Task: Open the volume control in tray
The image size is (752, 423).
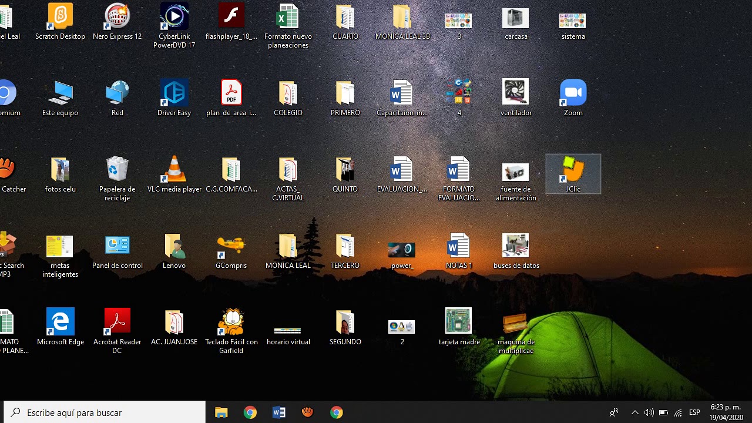Action: pyautogui.click(x=649, y=412)
